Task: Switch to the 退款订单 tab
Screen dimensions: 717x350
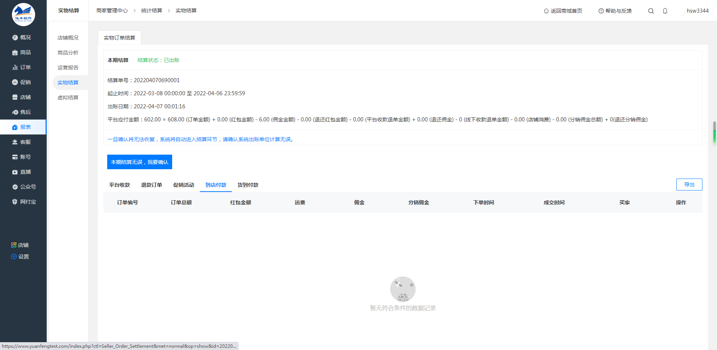Action: [152, 185]
